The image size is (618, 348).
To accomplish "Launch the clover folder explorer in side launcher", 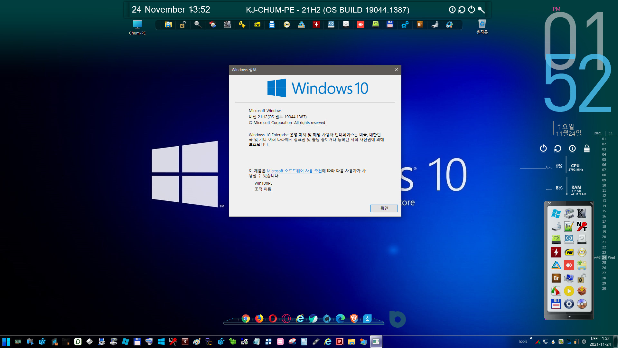I will point(582,265).
